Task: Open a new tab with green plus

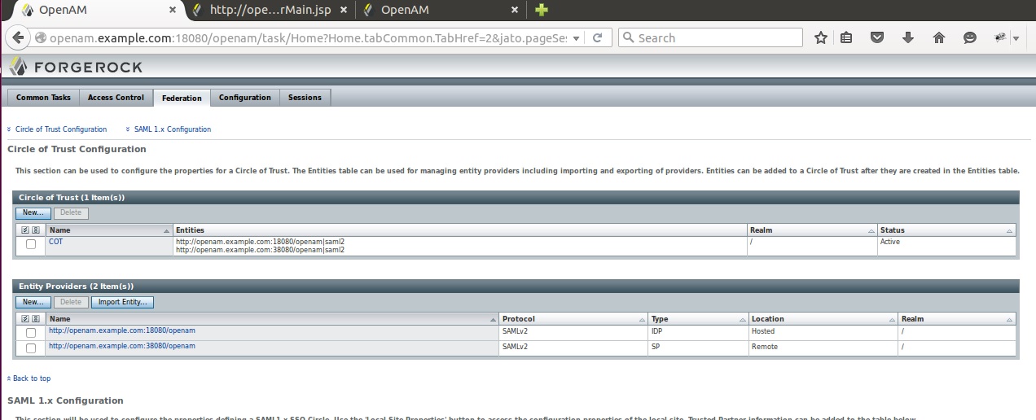Action: coord(541,10)
